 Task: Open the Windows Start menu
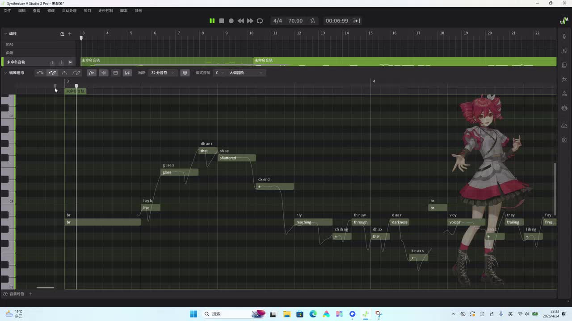pos(193,314)
